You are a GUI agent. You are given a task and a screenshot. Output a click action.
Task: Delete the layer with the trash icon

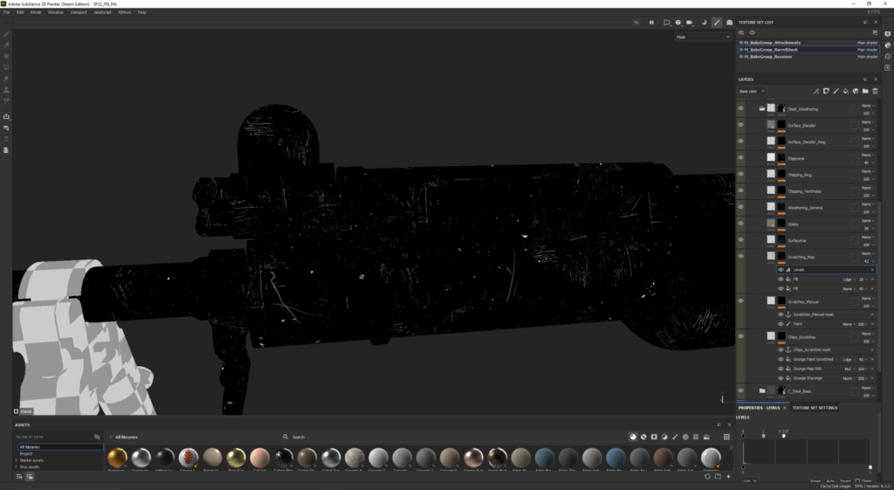875,91
